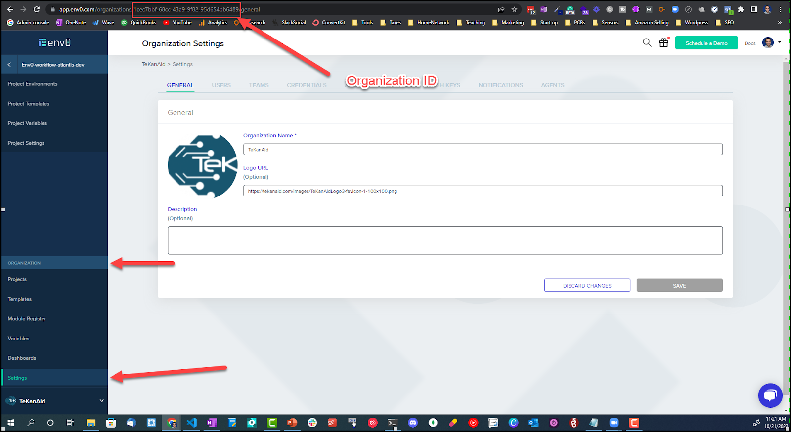Click the Description text area
This screenshot has height=432, width=791.
tap(445, 240)
